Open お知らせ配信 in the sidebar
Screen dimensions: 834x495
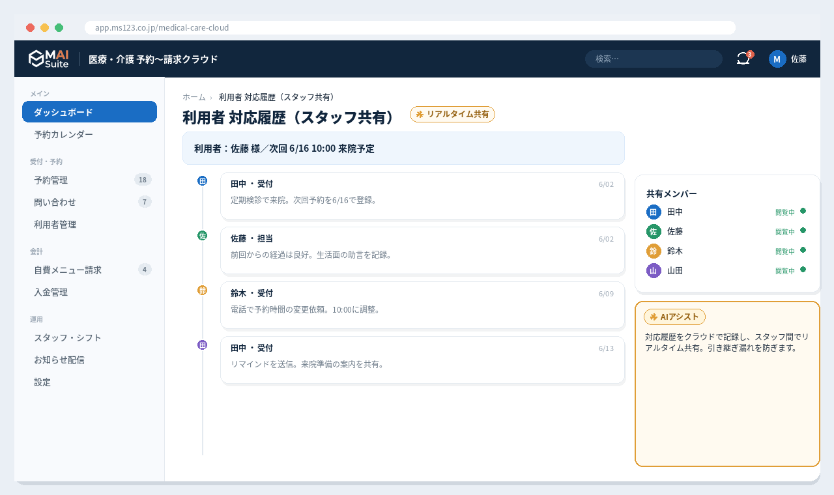[x=89, y=360]
